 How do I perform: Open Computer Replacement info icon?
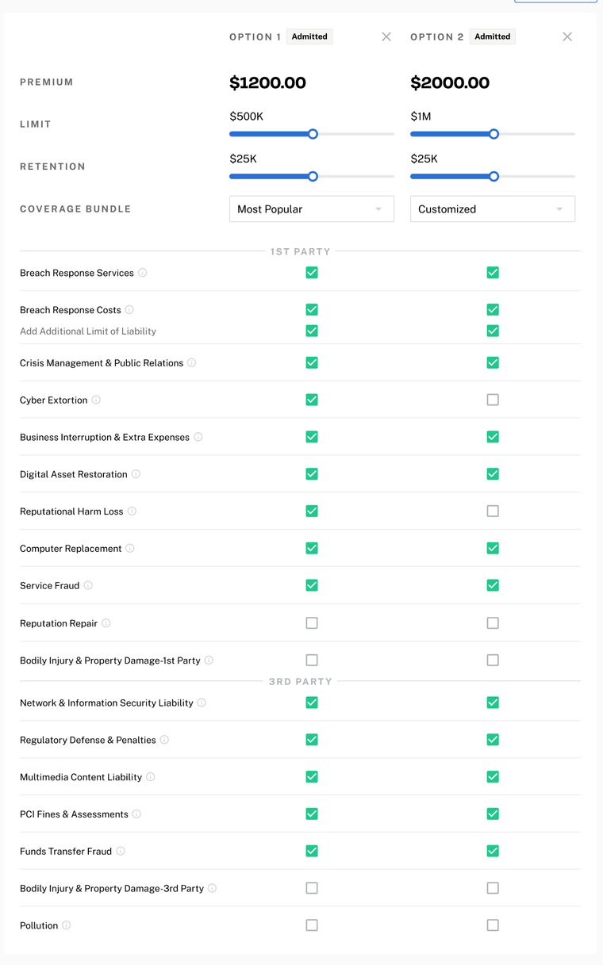(x=130, y=549)
